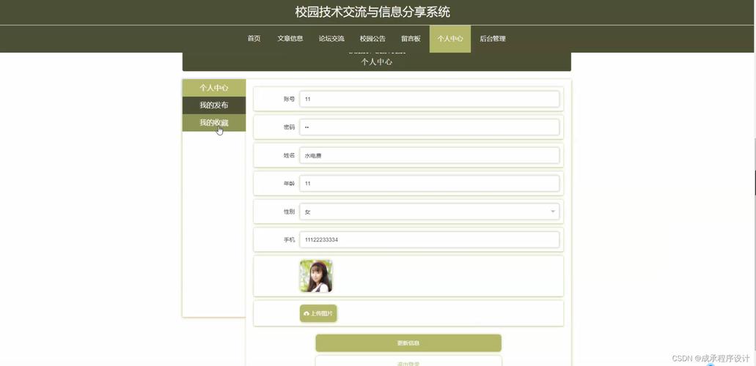This screenshot has height=366, width=756.
Task: Open the 性别 gender dropdown arrow
Action: 552,212
